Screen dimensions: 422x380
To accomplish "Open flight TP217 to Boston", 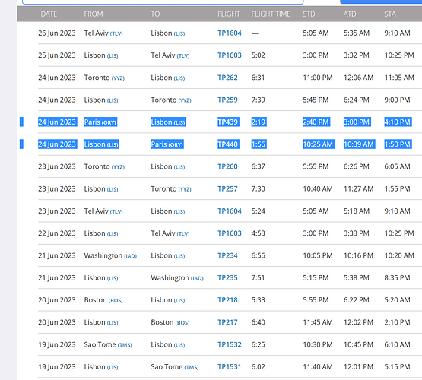I will click(227, 322).
